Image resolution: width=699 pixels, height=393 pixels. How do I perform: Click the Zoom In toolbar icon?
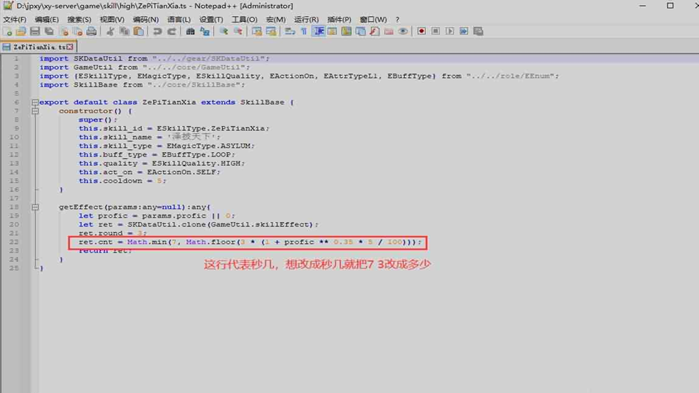224,31
